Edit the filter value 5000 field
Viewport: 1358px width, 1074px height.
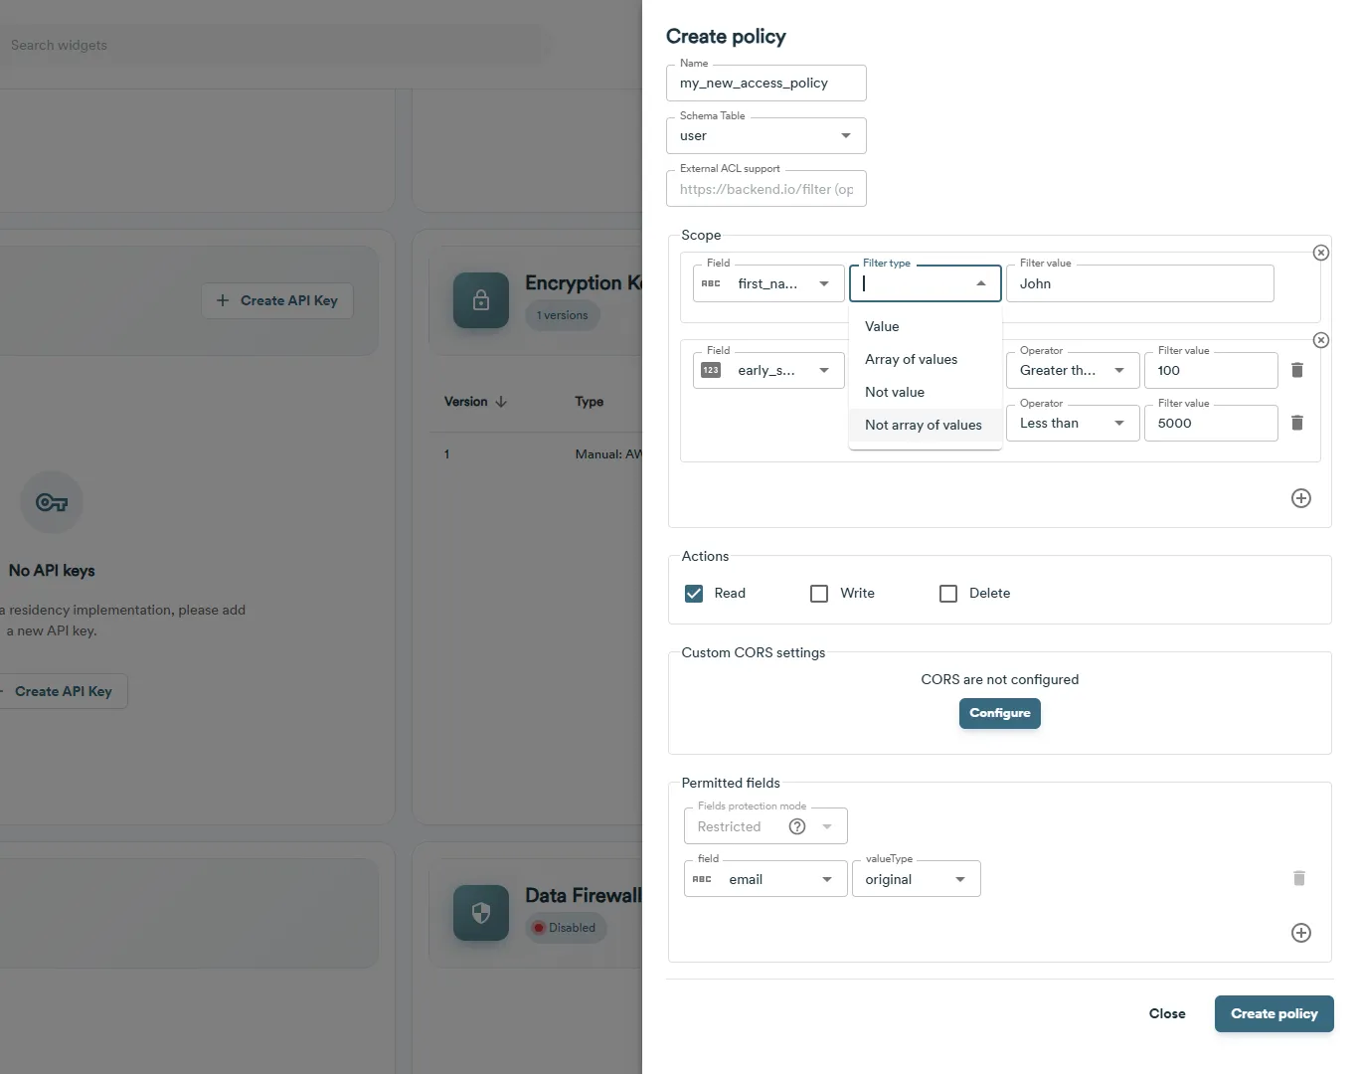pos(1211,423)
